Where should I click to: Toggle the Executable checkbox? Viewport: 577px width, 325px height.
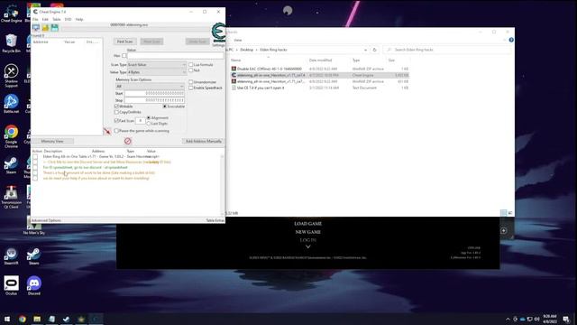(165, 107)
